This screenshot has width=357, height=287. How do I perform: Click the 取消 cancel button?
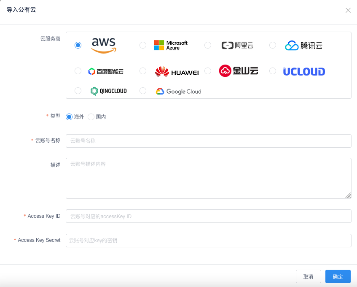[309, 276]
